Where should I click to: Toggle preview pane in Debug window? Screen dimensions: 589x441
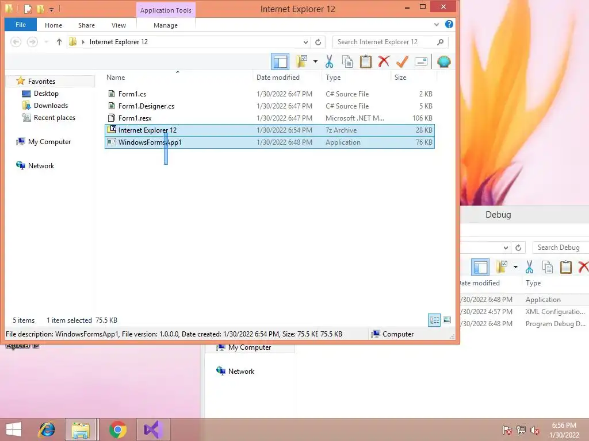[x=480, y=267]
